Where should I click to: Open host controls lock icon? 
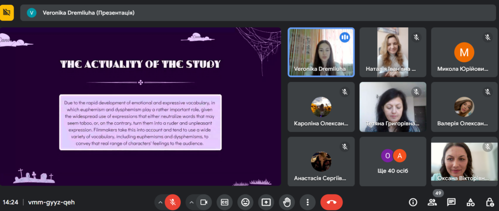coord(489,202)
